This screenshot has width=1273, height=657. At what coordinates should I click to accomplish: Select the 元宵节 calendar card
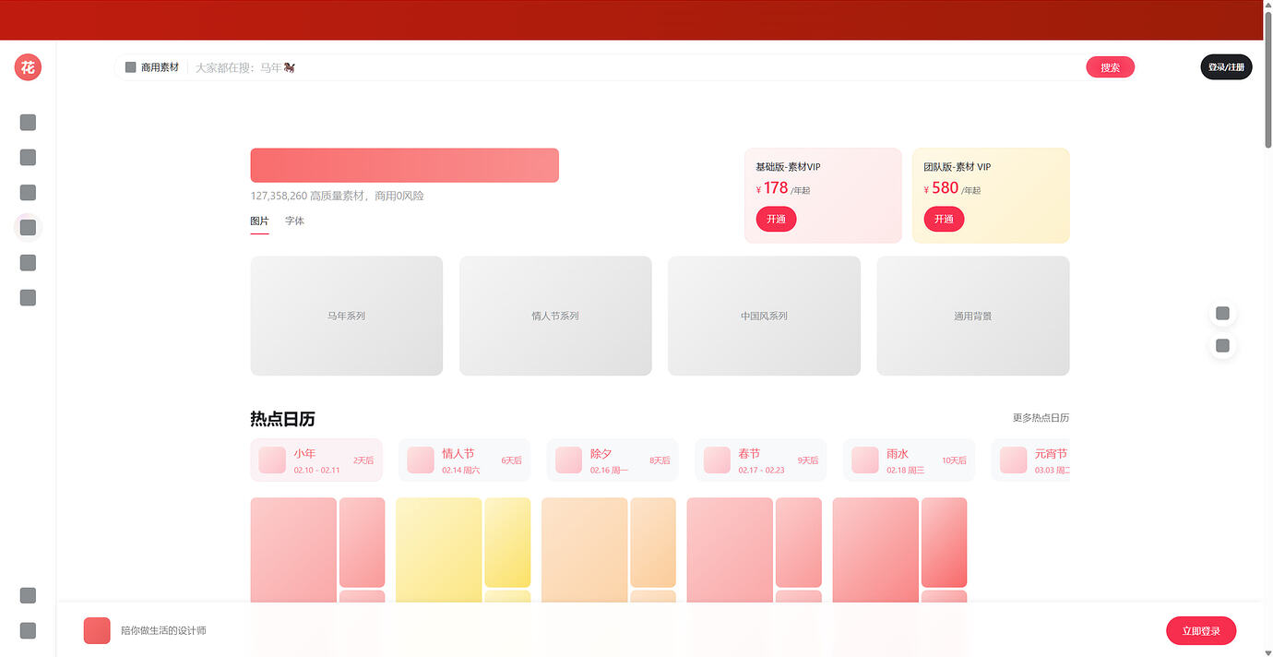click(1030, 460)
